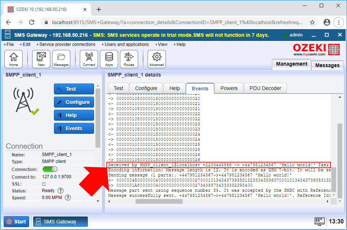
Task: Open the PDU Decoder tab
Action: 265,88
